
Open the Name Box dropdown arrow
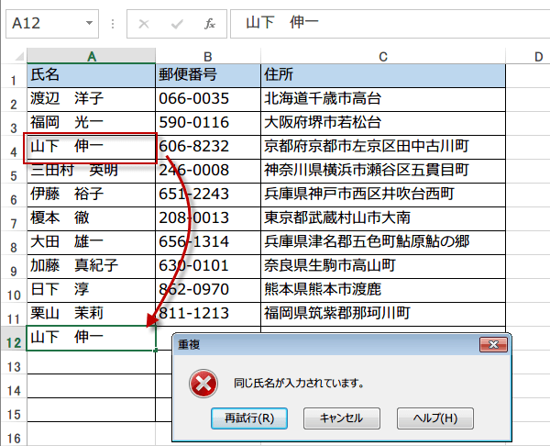pos(89,23)
